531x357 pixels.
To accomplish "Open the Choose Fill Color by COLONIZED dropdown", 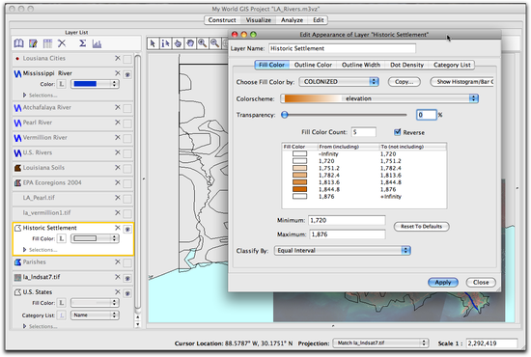I will (x=339, y=82).
